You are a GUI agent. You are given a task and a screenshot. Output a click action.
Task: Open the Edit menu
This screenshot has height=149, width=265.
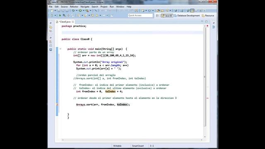[56, 7]
